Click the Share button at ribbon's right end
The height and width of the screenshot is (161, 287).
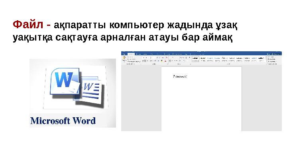click(276, 54)
